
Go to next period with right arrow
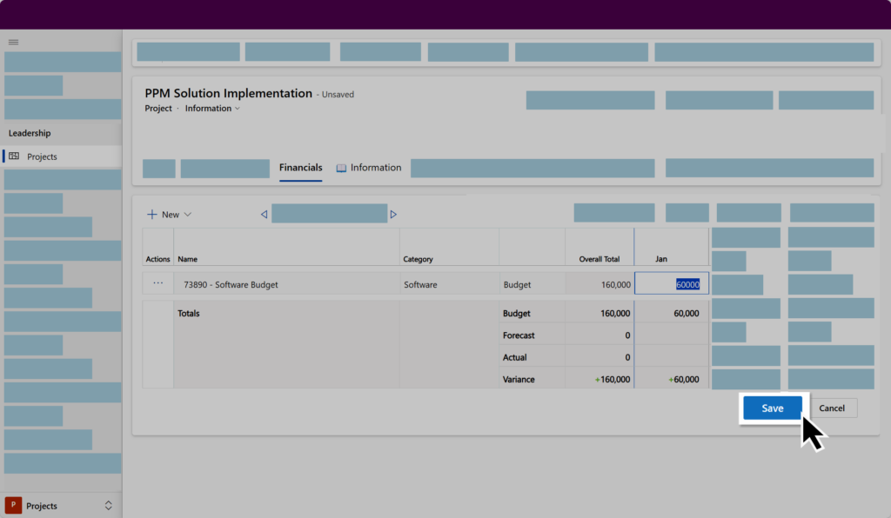(x=393, y=215)
